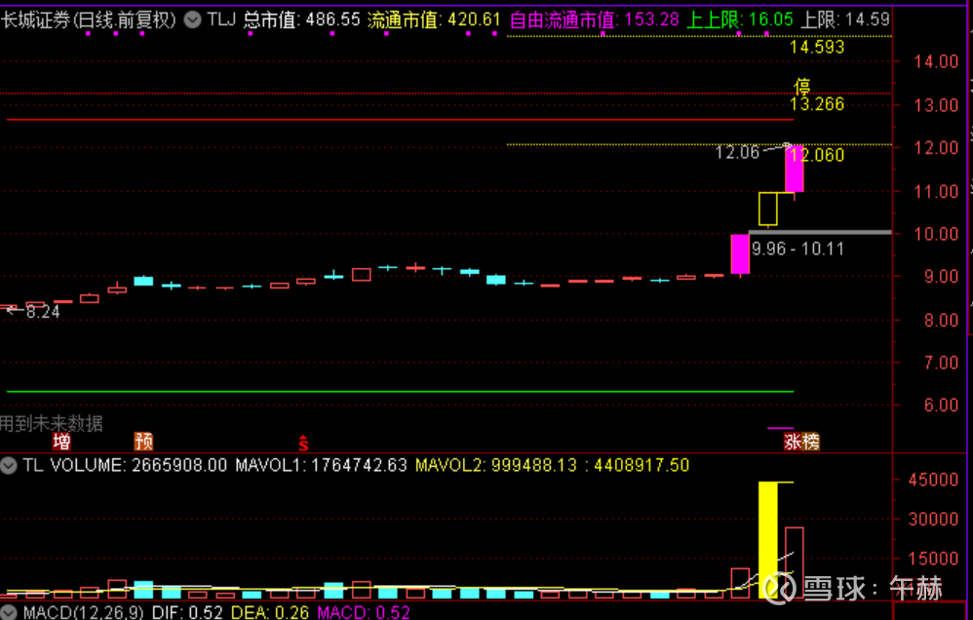Select the long green horizontal line
Viewport: 973px width, 620px height.
coord(401,392)
